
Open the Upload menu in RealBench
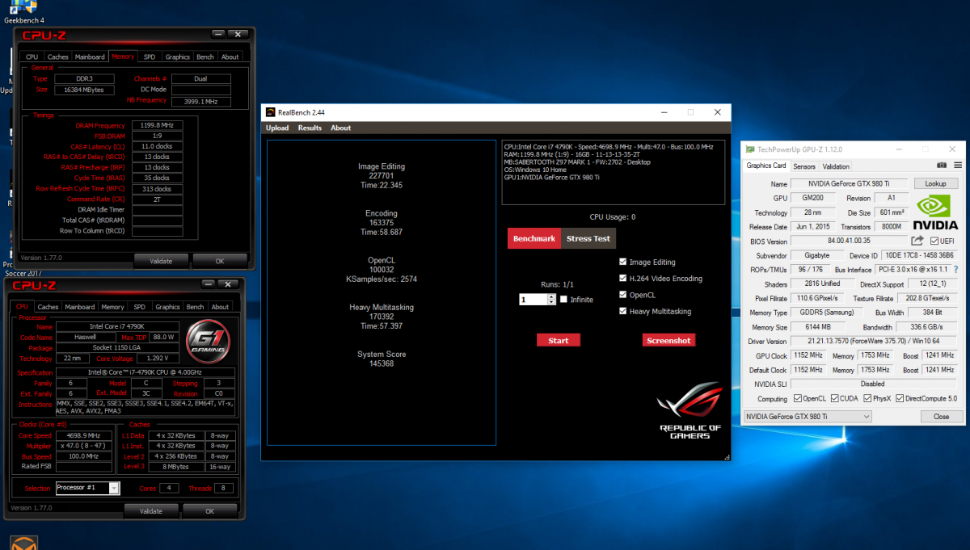(277, 128)
